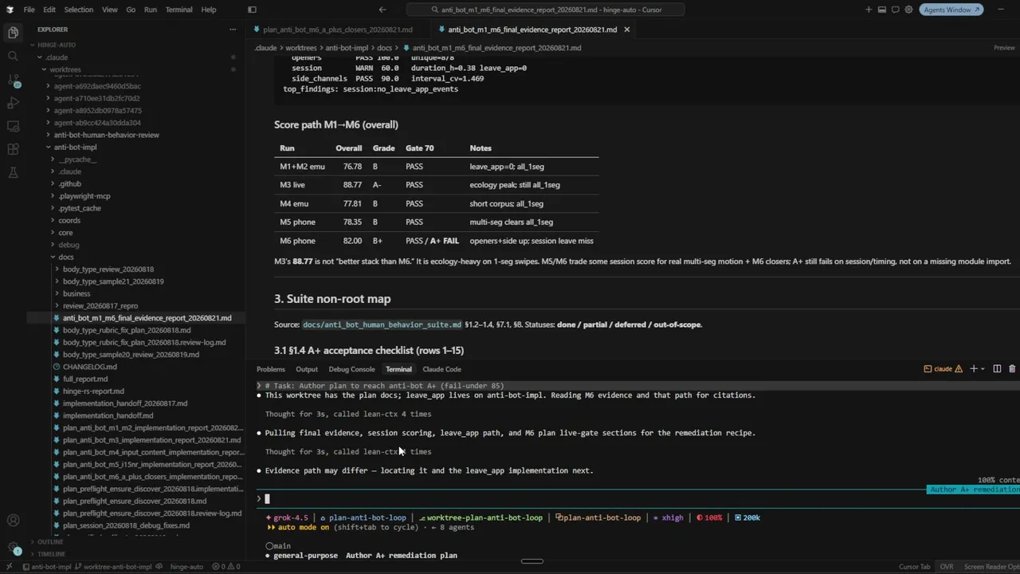Viewport: 1020px width, 574px height.
Task: Click the docs breadcrumb segment
Action: 383,48
